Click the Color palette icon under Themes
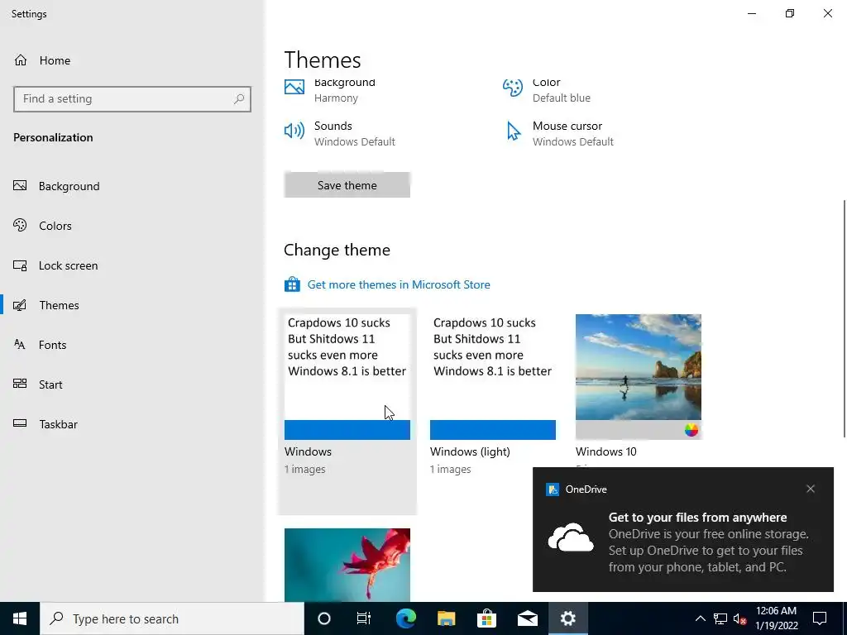 coord(513,88)
